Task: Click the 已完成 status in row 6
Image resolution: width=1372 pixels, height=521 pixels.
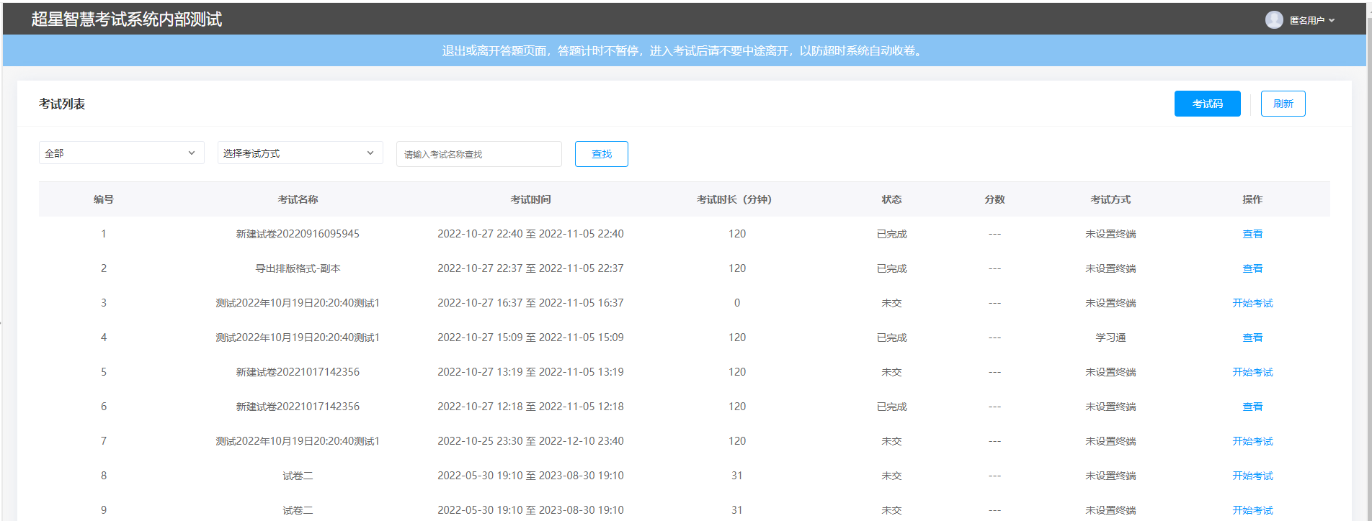Action: pyautogui.click(x=891, y=407)
